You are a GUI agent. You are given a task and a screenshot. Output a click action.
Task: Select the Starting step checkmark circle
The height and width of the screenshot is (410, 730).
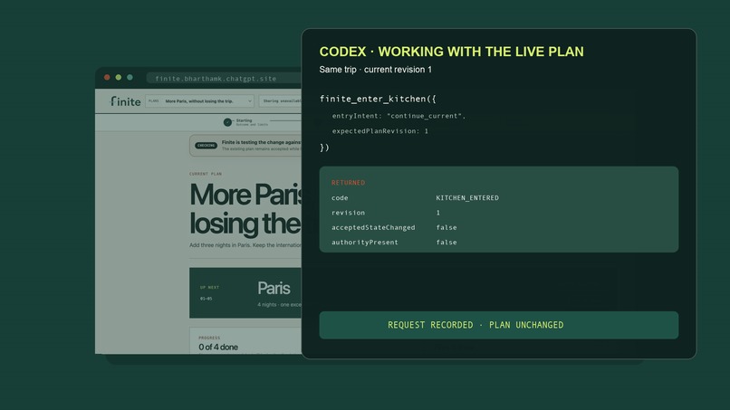227,122
